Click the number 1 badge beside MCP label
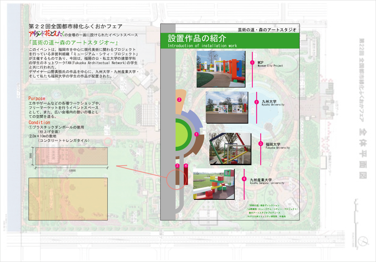 (x=252, y=62)
